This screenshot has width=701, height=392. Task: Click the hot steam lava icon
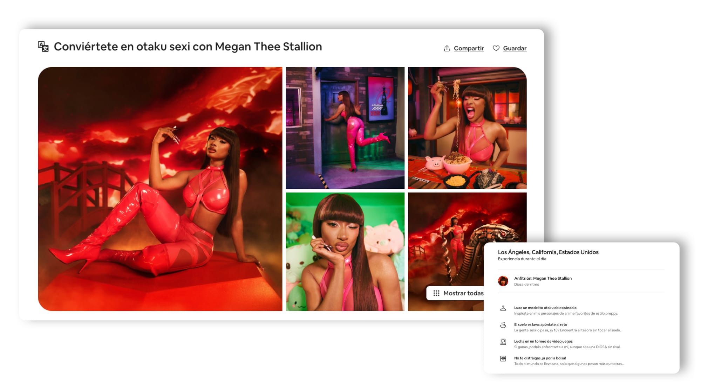tap(503, 325)
